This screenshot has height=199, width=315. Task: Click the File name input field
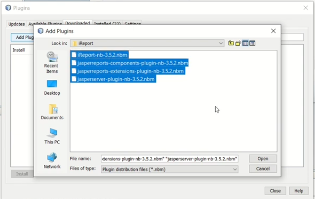click(x=169, y=159)
